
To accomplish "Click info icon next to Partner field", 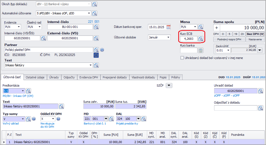I will click(x=102, y=50).
